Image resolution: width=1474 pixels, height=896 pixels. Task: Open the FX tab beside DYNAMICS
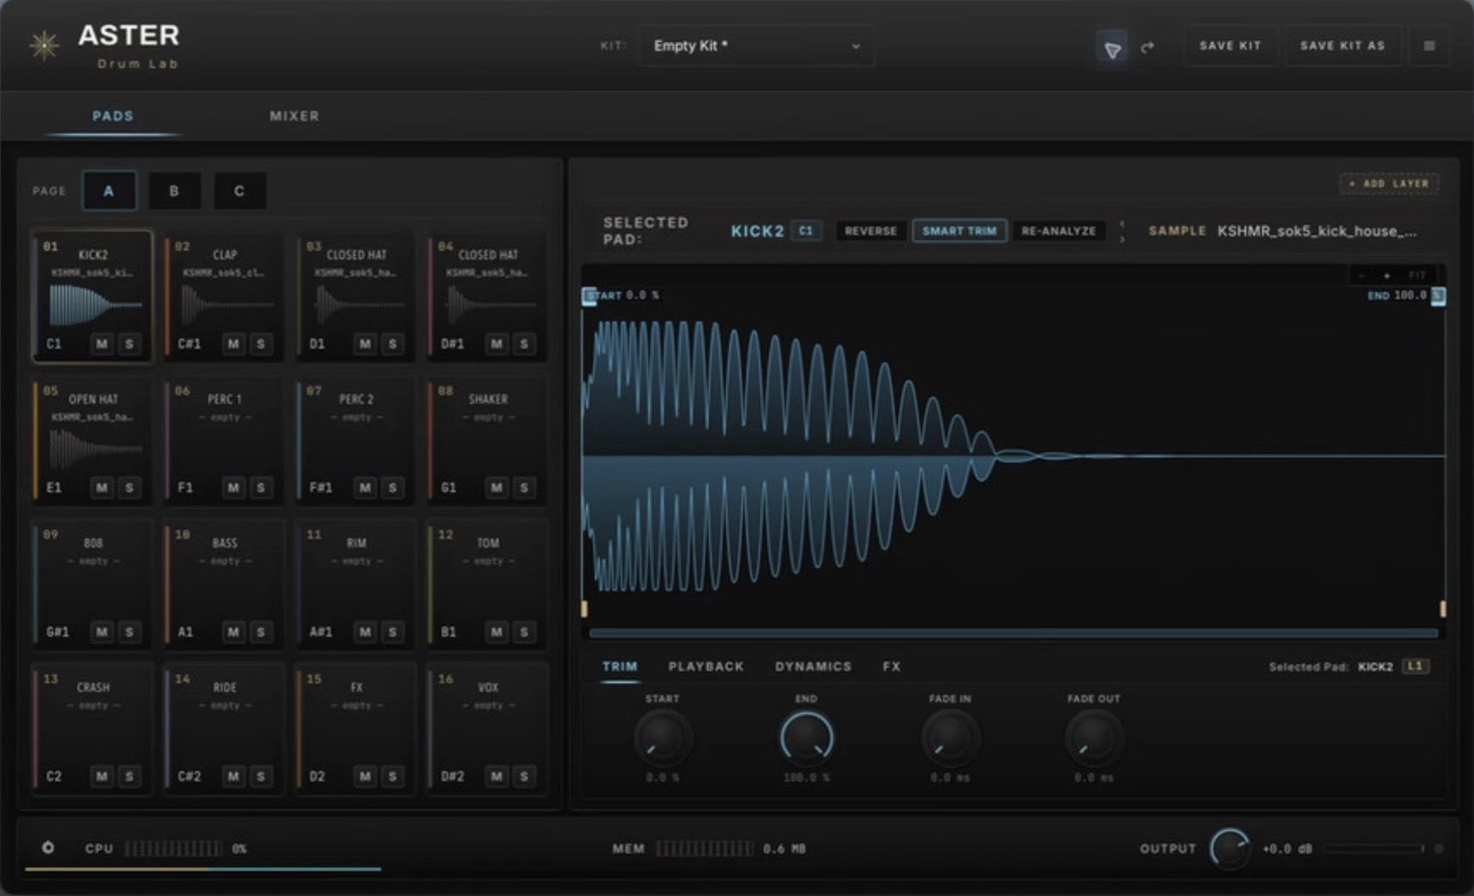(x=891, y=666)
